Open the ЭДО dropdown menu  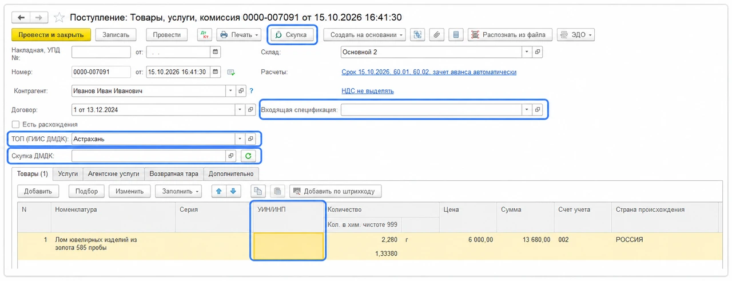click(575, 35)
